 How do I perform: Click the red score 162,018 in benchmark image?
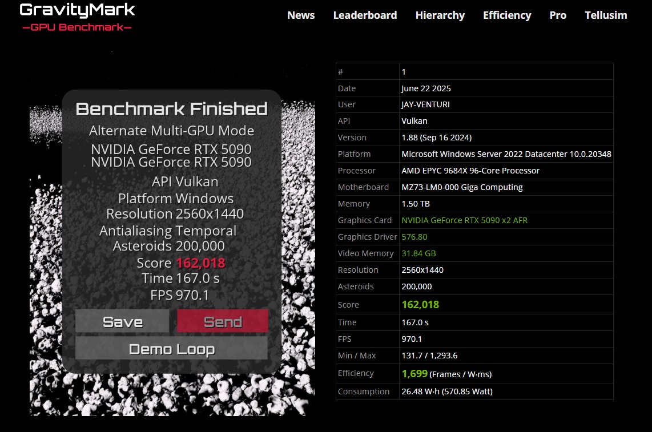point(200,263)
